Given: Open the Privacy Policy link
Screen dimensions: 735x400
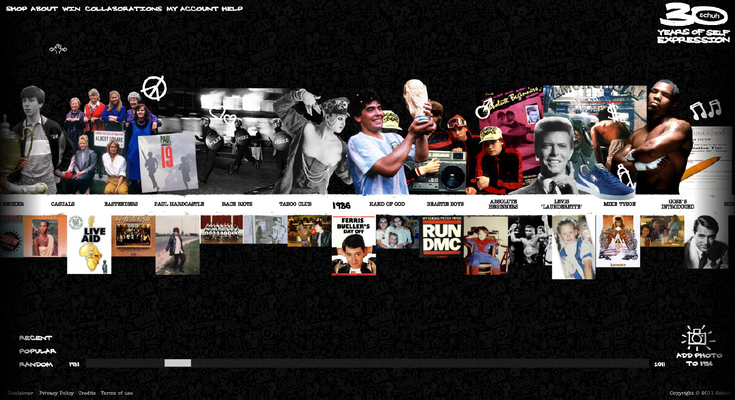Looking at the screenshot, I should click(x=56, y=393).
